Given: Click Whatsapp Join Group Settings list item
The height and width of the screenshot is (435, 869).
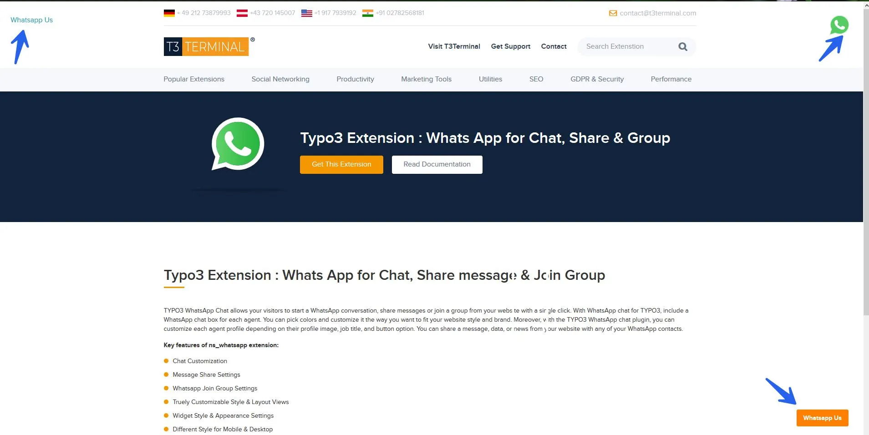Looking at the screenshot, I should (x=215, y=388).
